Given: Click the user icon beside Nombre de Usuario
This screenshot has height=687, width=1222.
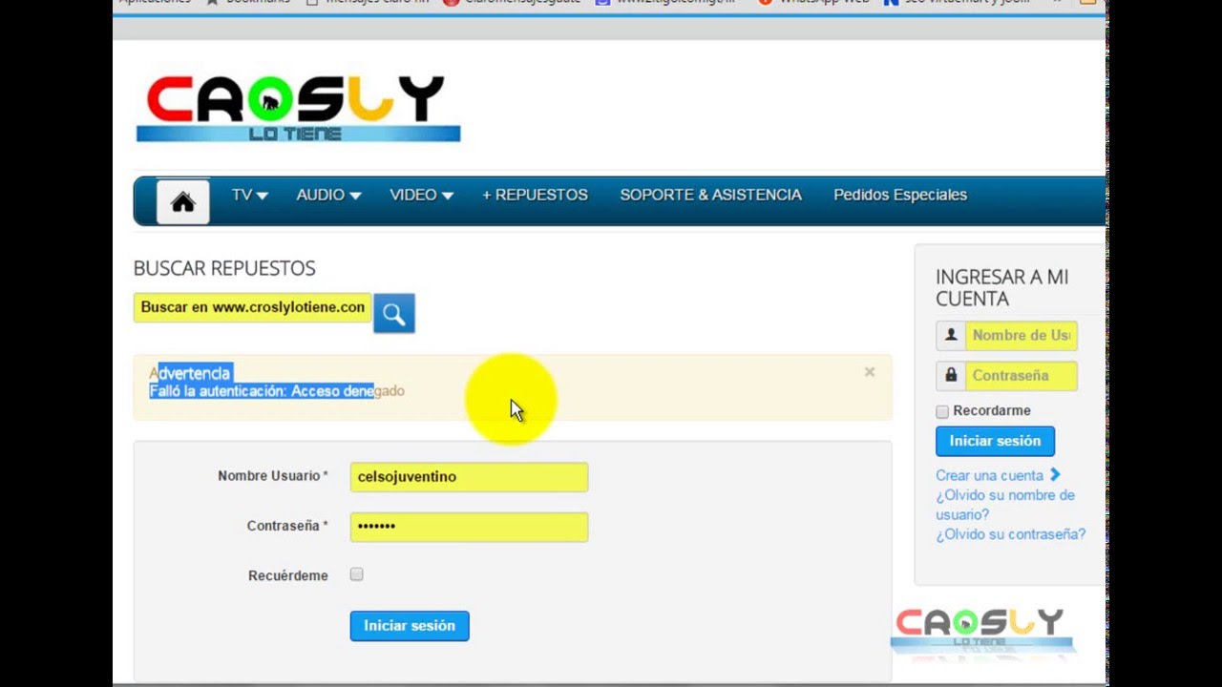Looking at the screenshot, I should tap(951, 335).
